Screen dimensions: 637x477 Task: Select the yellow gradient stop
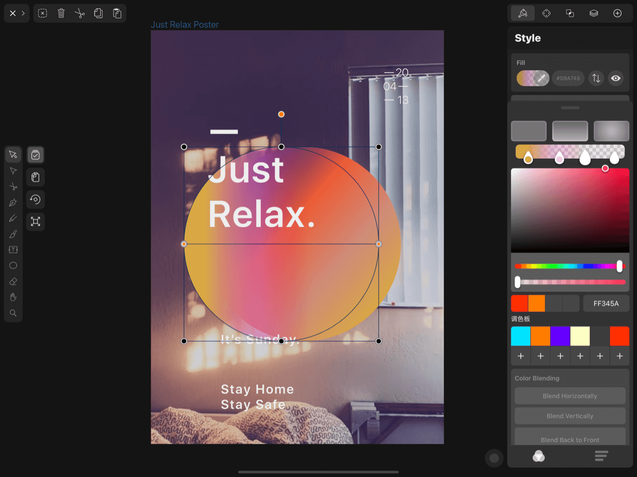click(x=528, y=158)
